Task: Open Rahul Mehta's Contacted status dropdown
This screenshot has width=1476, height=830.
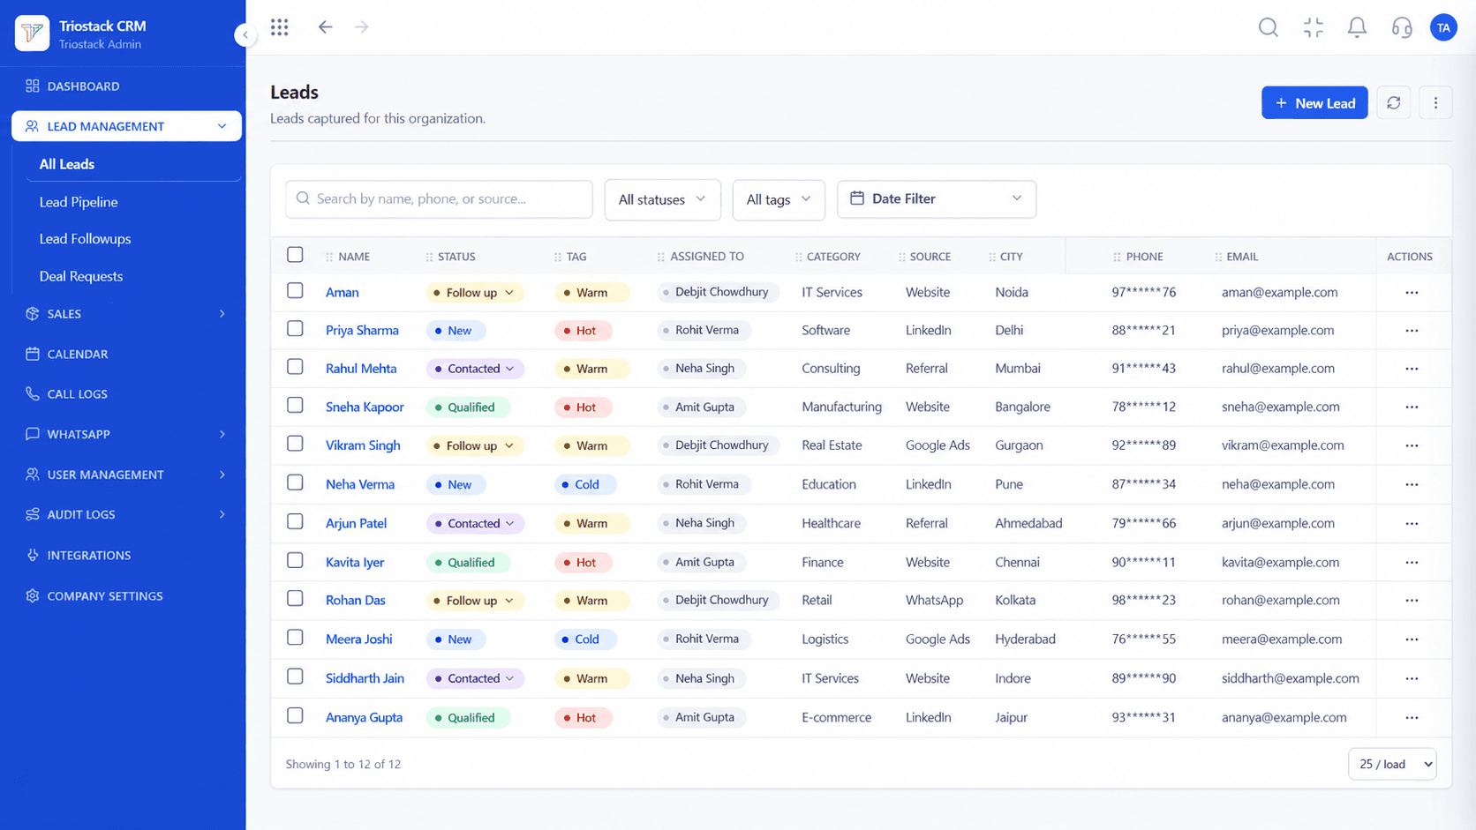Action: [x=475, y=369]
